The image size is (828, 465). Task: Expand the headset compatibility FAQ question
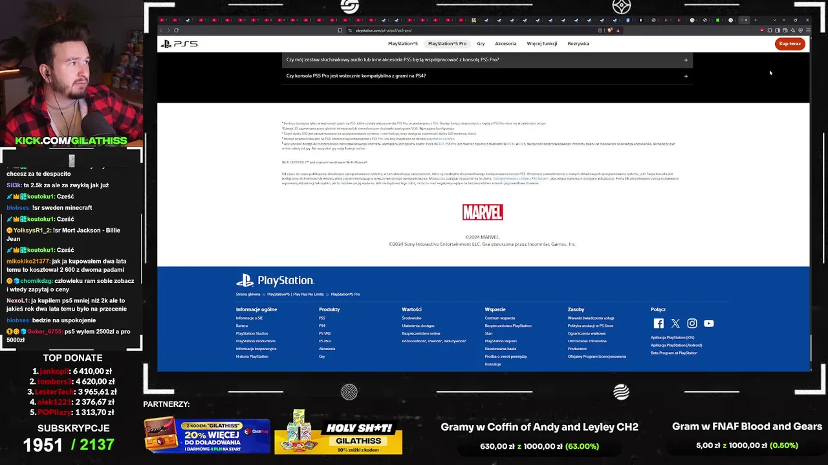[x=487, y=60]
